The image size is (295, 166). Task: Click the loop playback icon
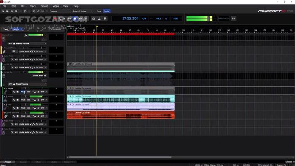(x=94, y=19)
